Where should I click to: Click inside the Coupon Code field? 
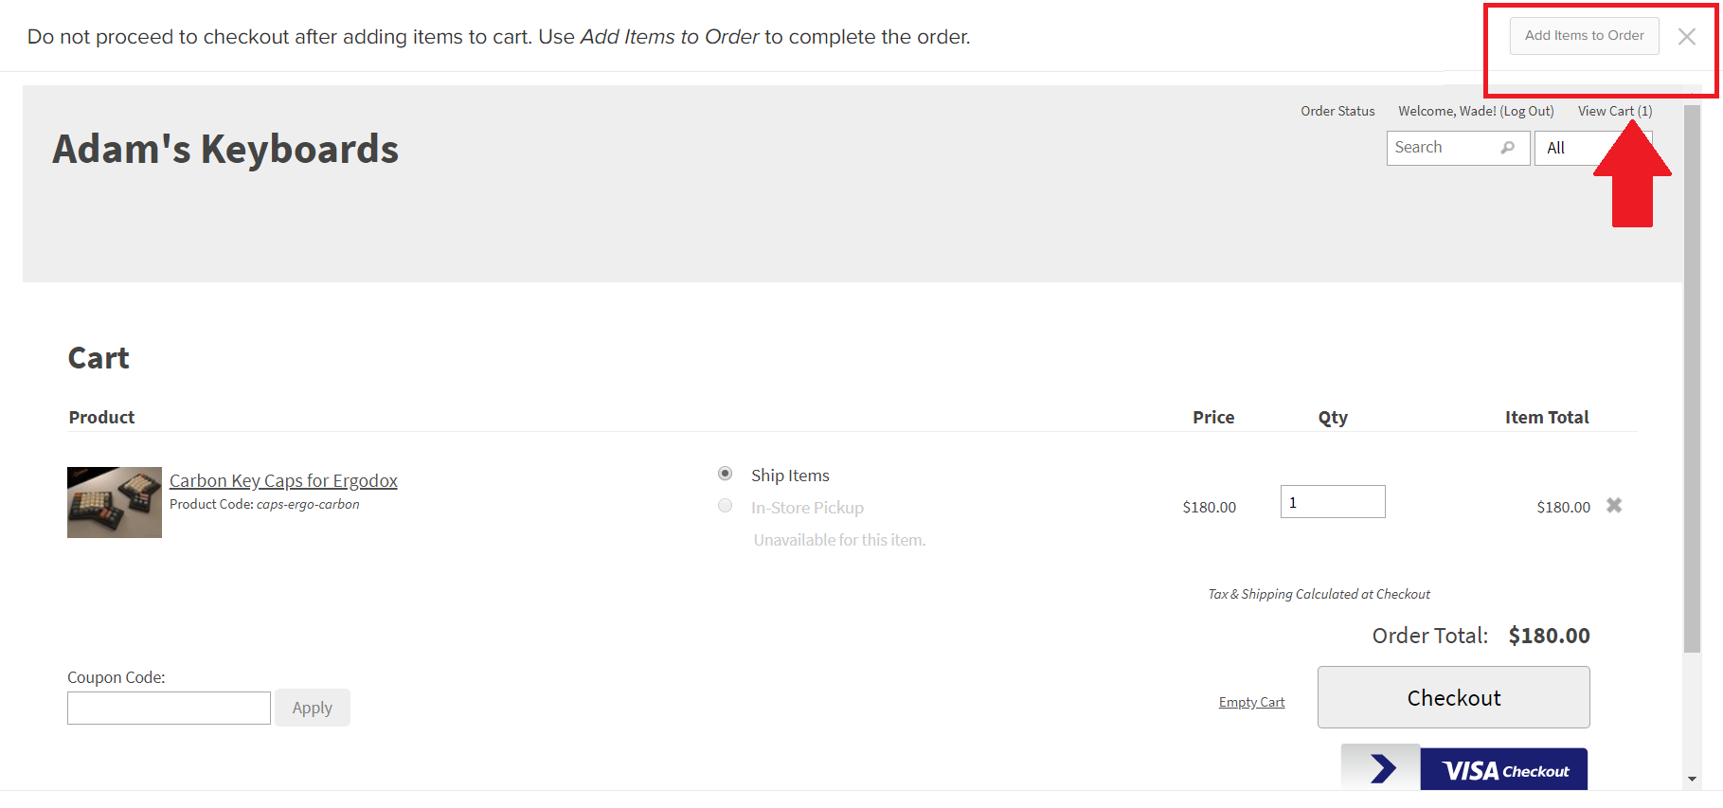(168, 708)
